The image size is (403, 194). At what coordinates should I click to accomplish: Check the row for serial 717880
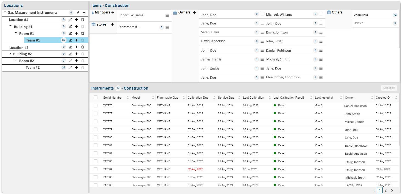point(96,137)
